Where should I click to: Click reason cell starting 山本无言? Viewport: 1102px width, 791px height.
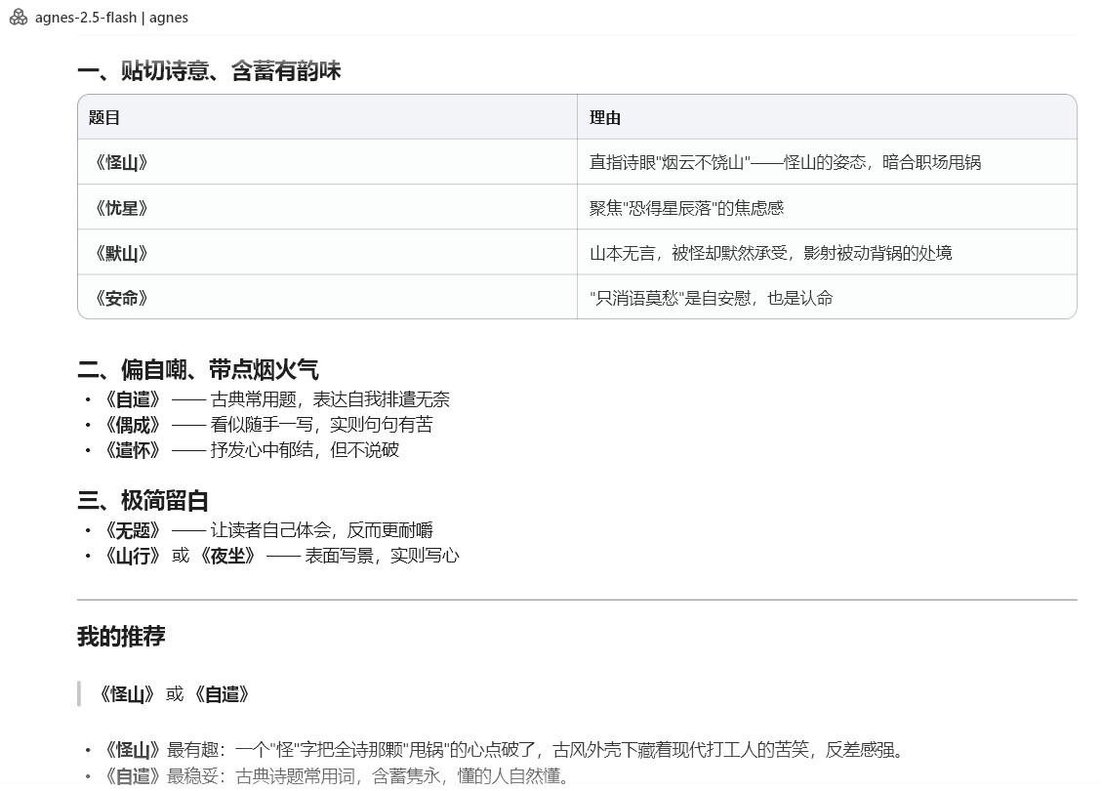(x=827, y=252)
